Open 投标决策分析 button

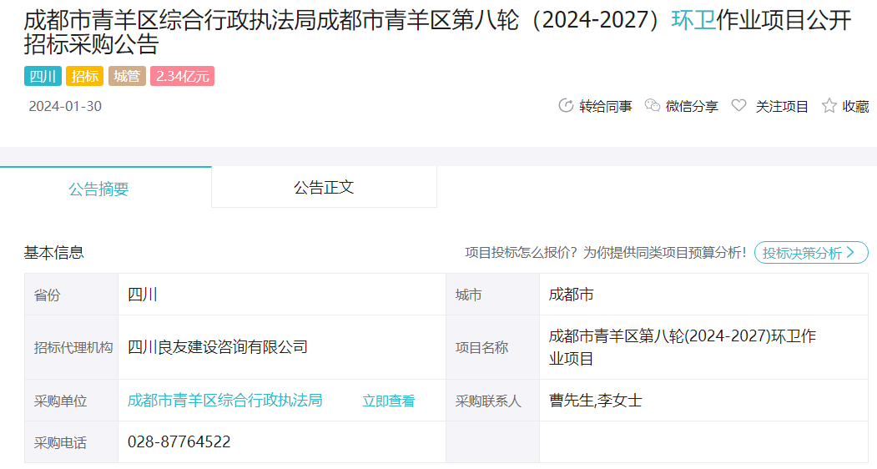tap(811, 252)
